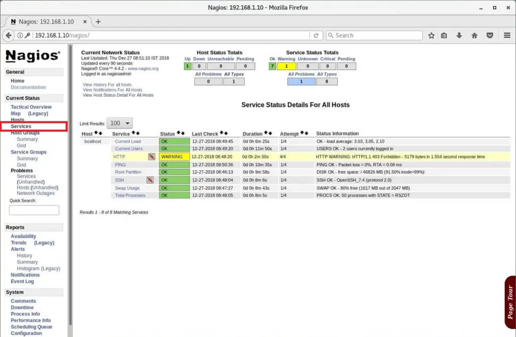Click the browser Search box
Screen dimensions: 516x337
[374, 35]
